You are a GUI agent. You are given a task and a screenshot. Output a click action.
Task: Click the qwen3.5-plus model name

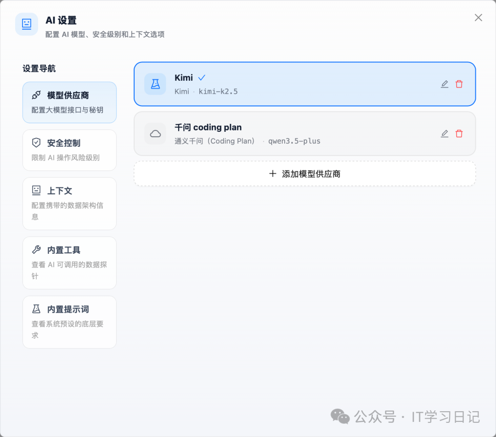(x=294, y=141)
